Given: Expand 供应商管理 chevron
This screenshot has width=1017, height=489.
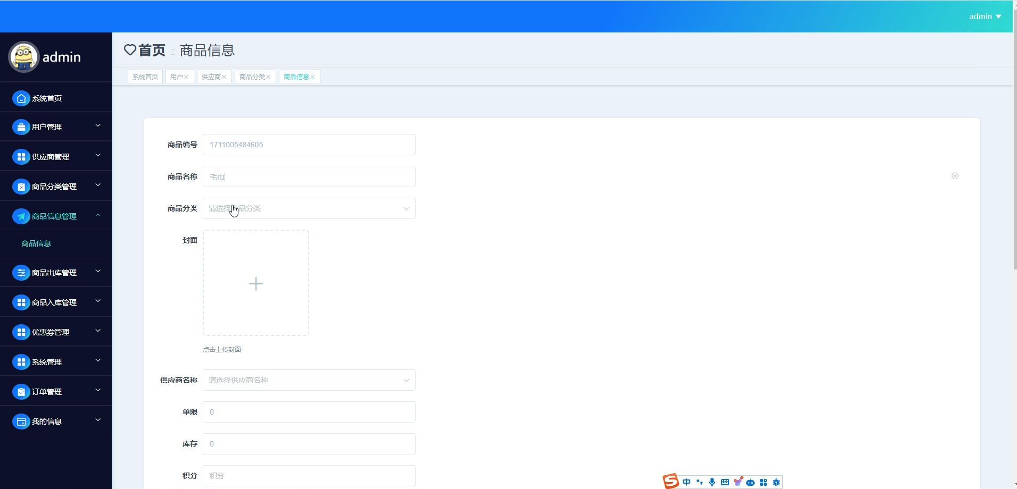Looking at the screenshot, I should tap(98, 155).
